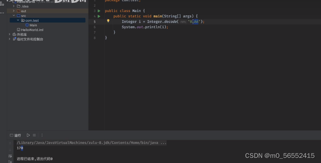The image size is (321, 163).
Task: Click the output value 170 in console
Action: [x=20, y=148]
